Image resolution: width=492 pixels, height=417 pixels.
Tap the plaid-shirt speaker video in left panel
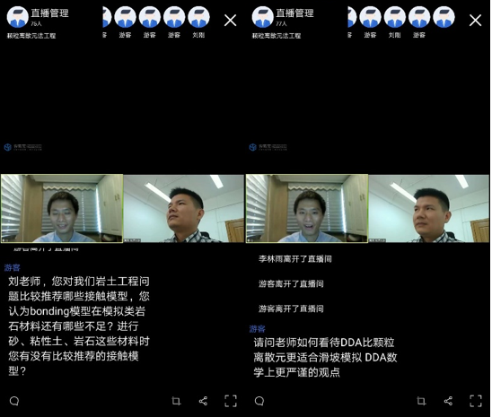184,208
